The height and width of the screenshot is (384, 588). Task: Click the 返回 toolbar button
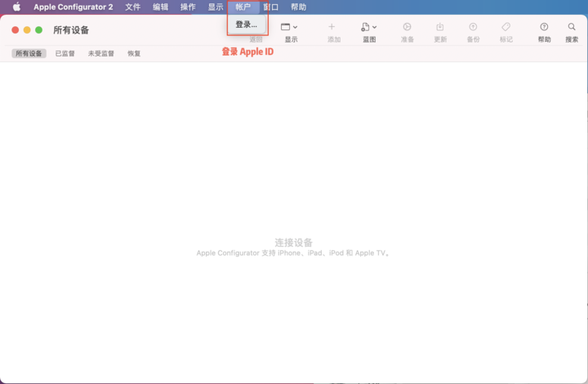(256, 39)
